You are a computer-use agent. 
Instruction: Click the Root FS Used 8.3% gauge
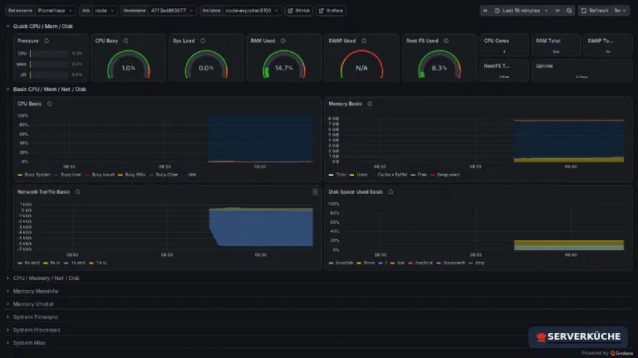[x=439, y=65]
